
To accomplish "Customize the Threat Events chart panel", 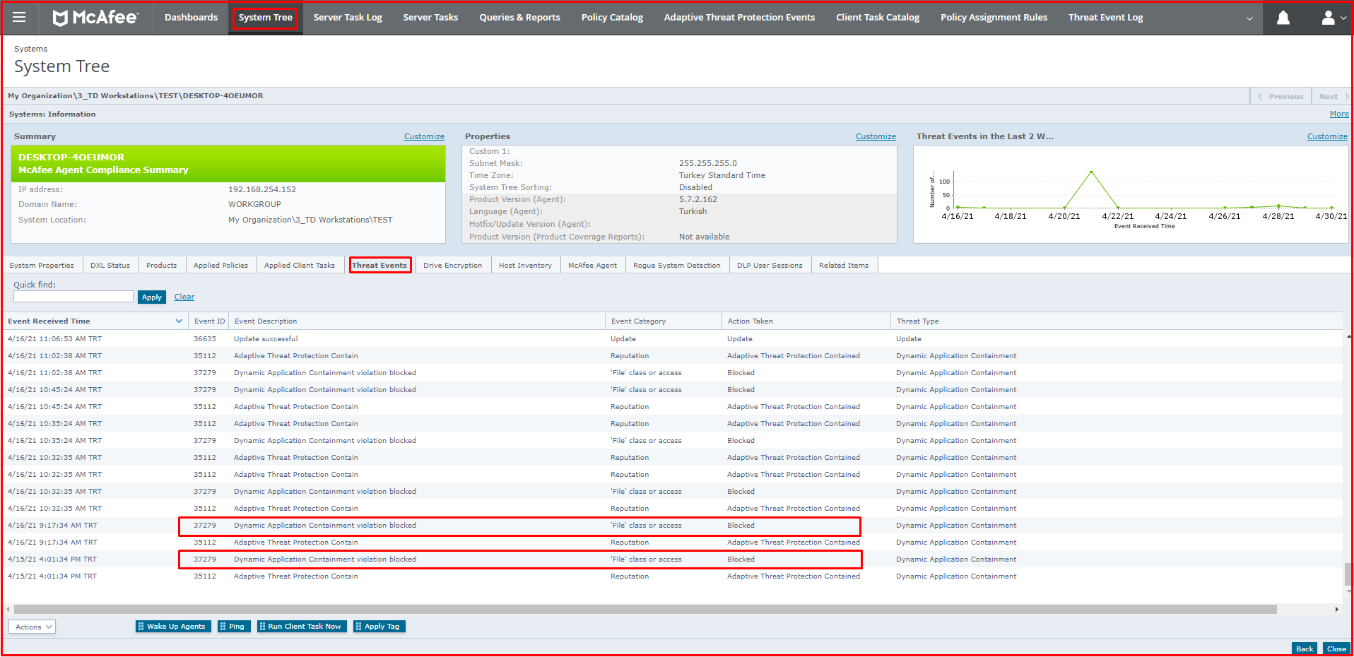I will 1327,136.
